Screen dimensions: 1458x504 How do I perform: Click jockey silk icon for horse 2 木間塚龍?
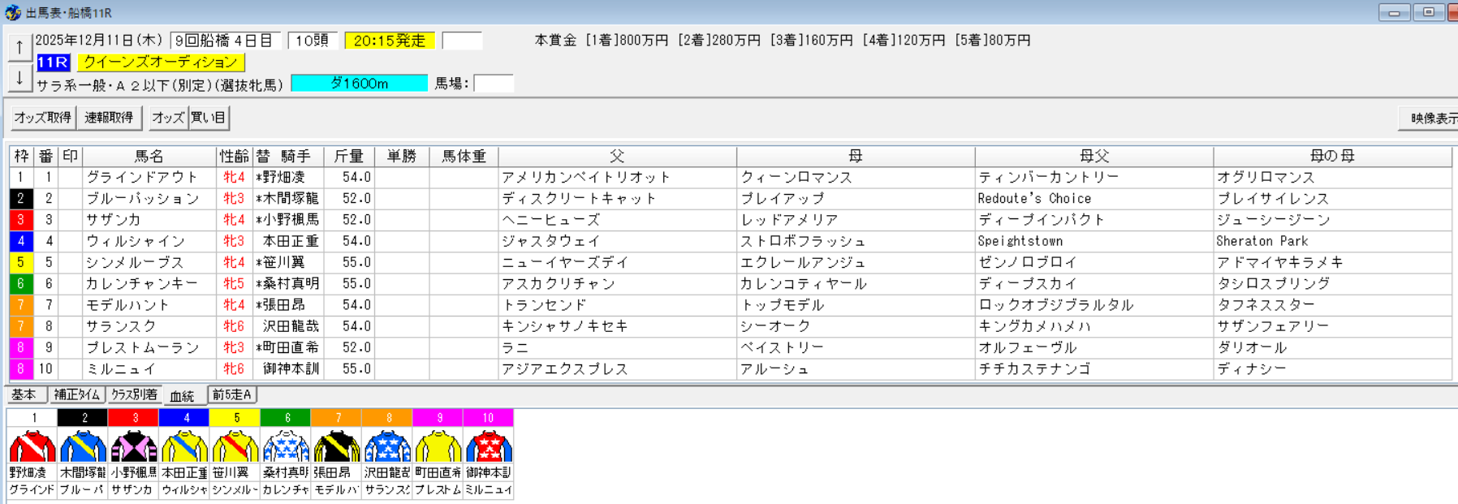click(83, 446)
